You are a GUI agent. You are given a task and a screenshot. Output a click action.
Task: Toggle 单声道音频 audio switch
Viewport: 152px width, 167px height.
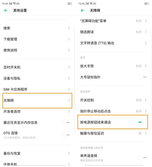click(x=142, y=158)
